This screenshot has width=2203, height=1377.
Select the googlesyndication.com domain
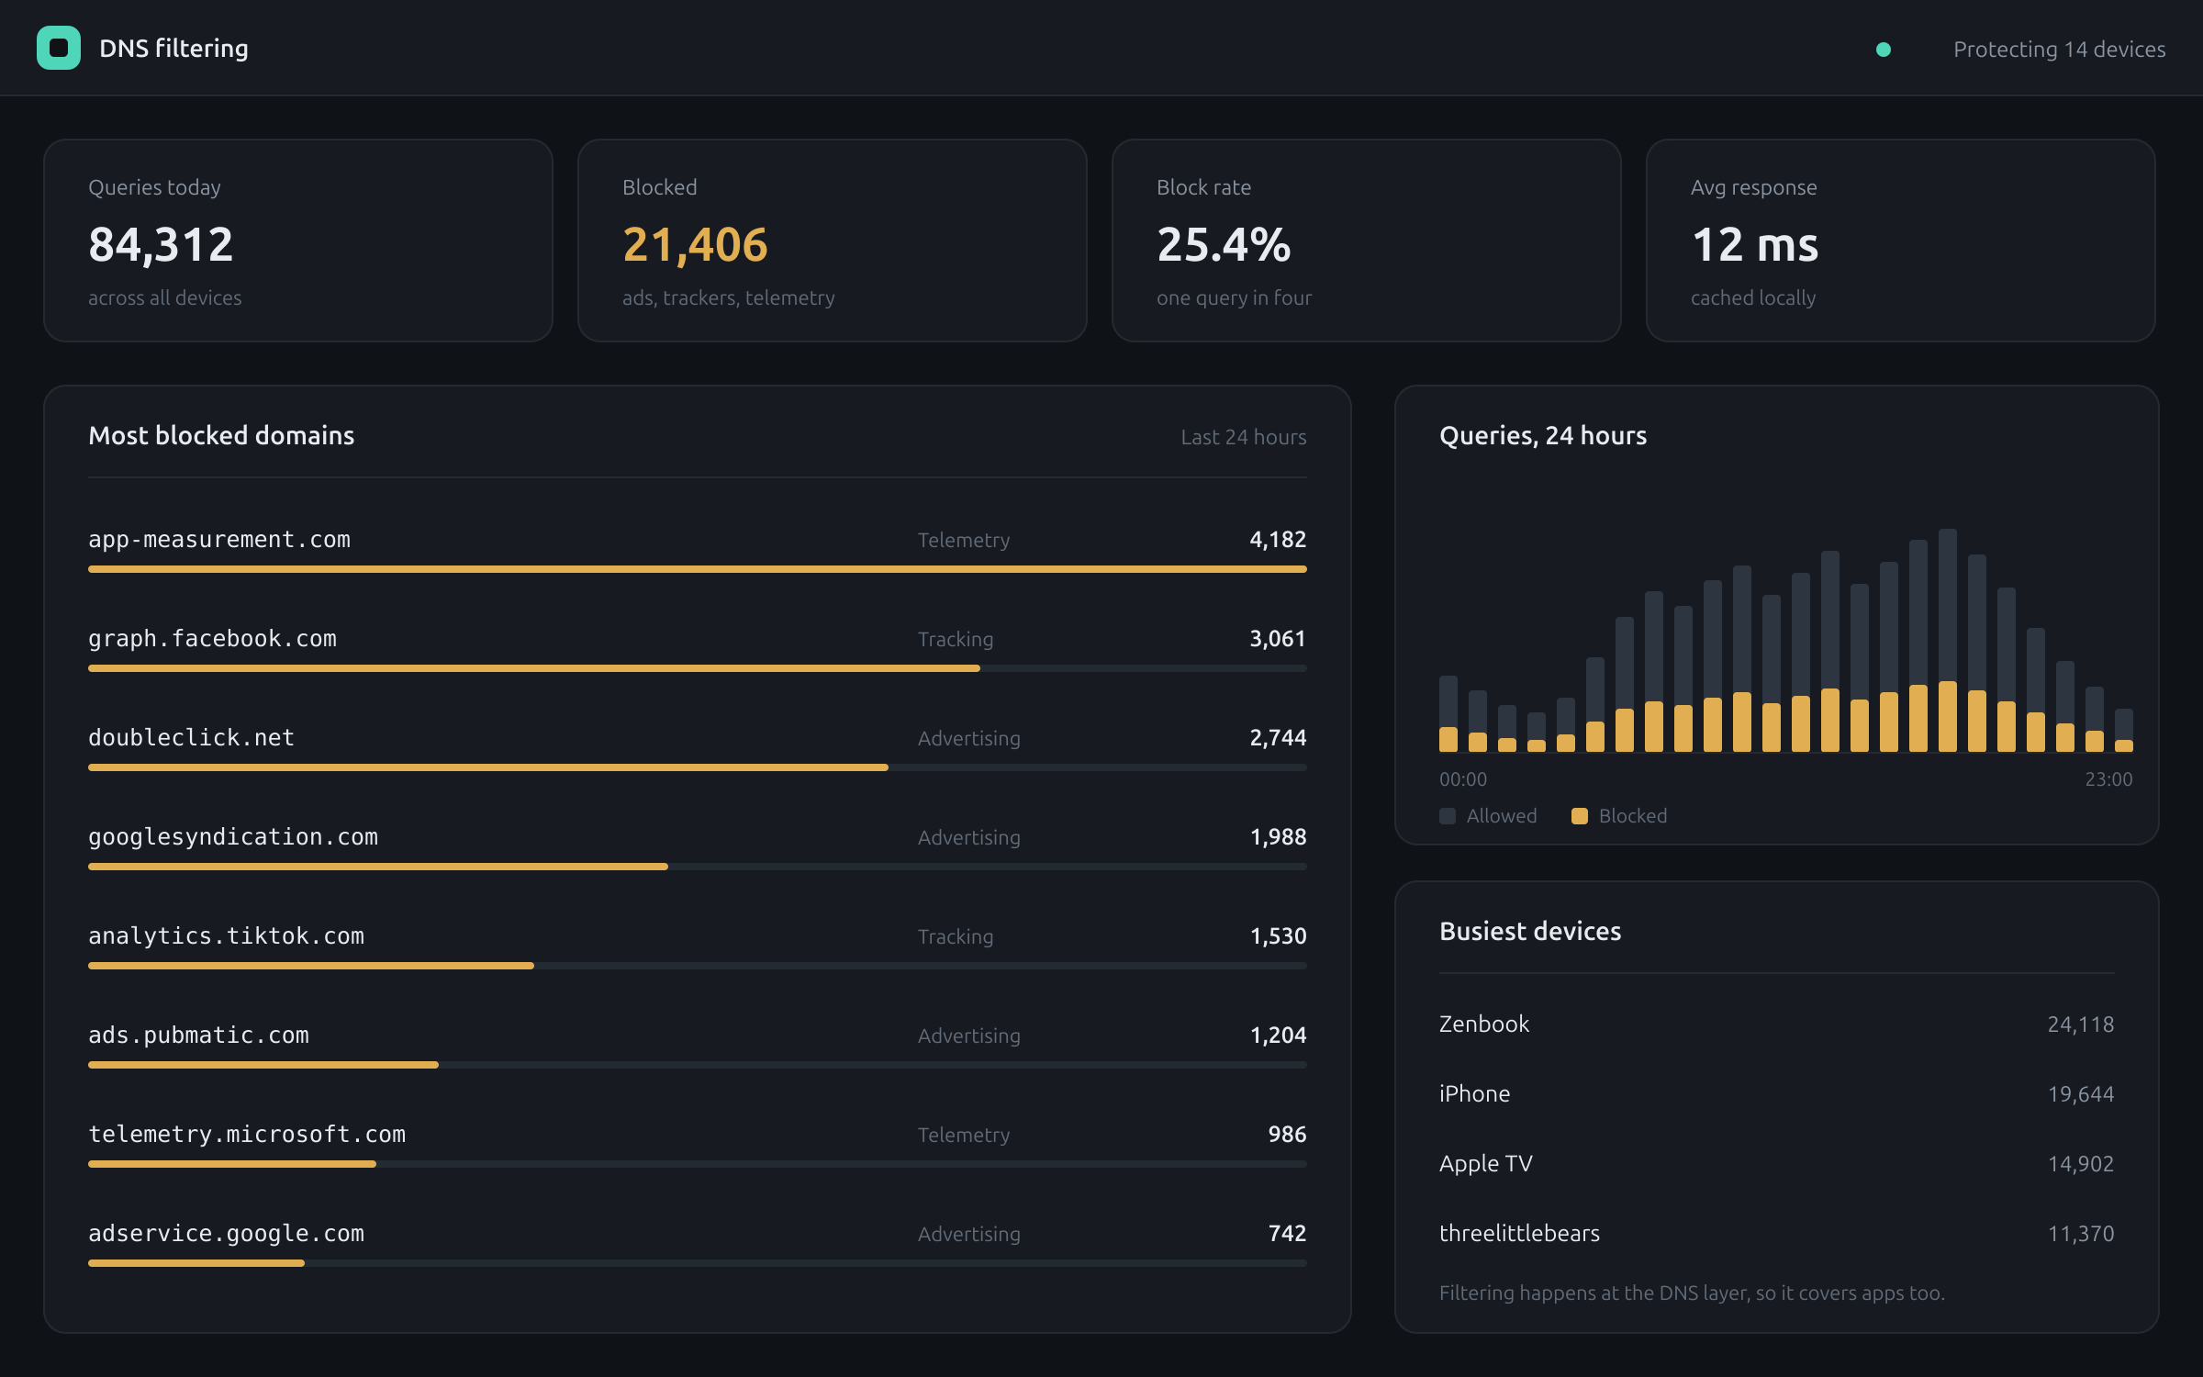pos(233,837)
